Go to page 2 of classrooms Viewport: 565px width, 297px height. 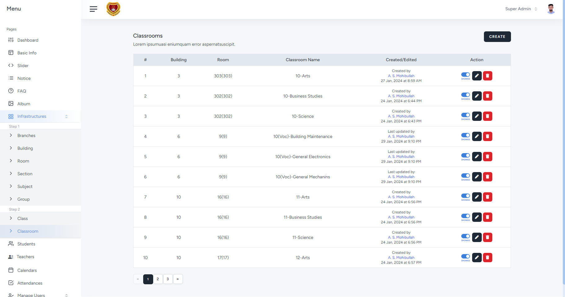tap(158, 279)
